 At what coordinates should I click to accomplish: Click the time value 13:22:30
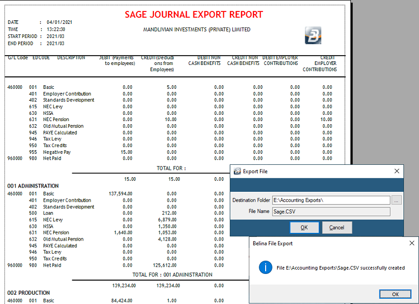(56, 29)
